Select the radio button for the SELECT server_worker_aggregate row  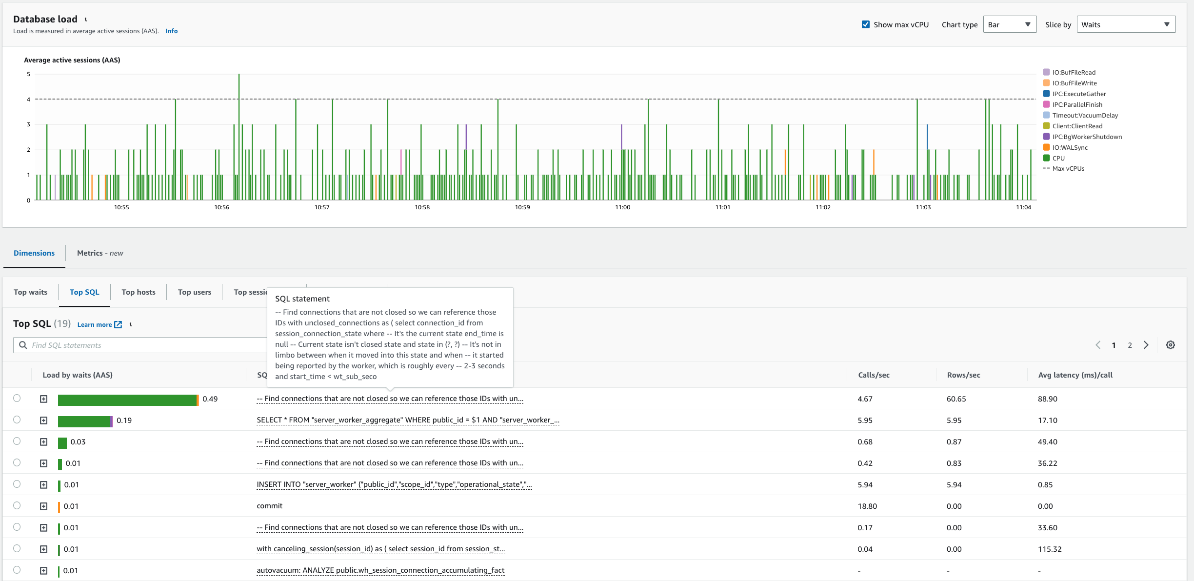point(18,420)
